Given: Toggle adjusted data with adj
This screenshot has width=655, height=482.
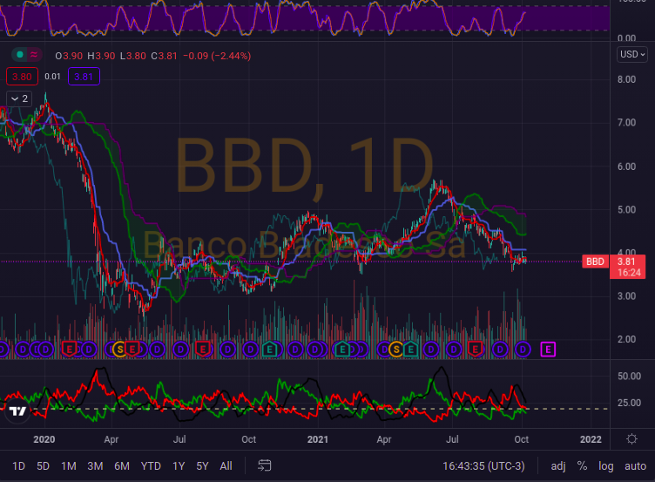Looking at the screenshot, I should (557, 465).
